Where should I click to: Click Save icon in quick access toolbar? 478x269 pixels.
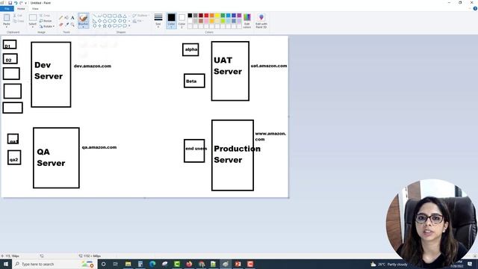(x=10, y=3)
